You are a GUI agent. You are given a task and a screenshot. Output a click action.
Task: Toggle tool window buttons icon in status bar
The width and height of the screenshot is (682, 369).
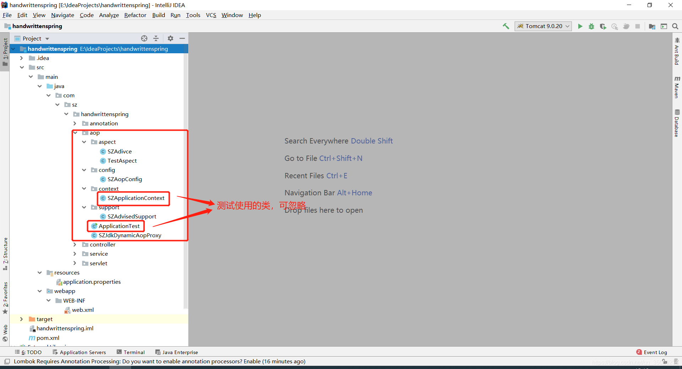(7, 362)
